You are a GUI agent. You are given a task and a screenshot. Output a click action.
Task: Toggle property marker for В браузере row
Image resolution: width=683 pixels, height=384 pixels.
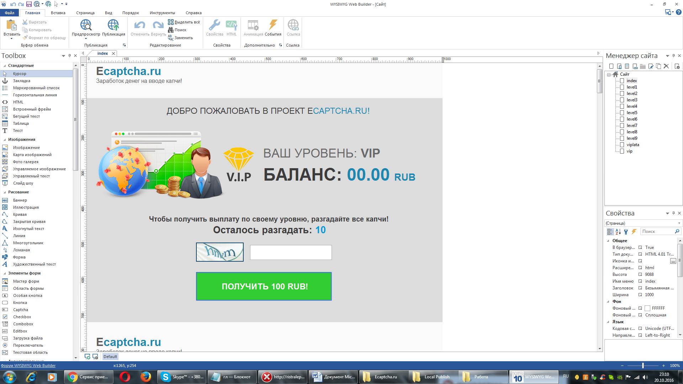pyautogui.click(x=640, y=247)
